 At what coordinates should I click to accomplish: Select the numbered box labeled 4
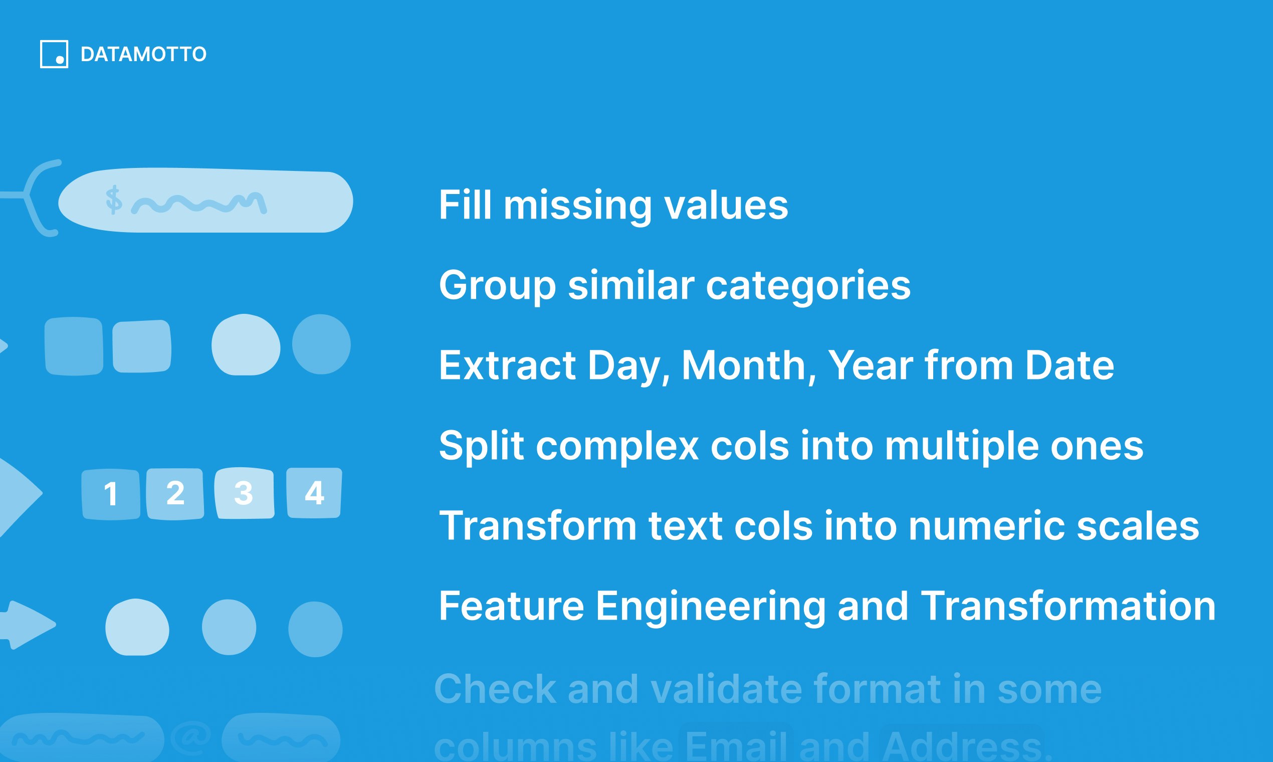[x=314, y=493]
